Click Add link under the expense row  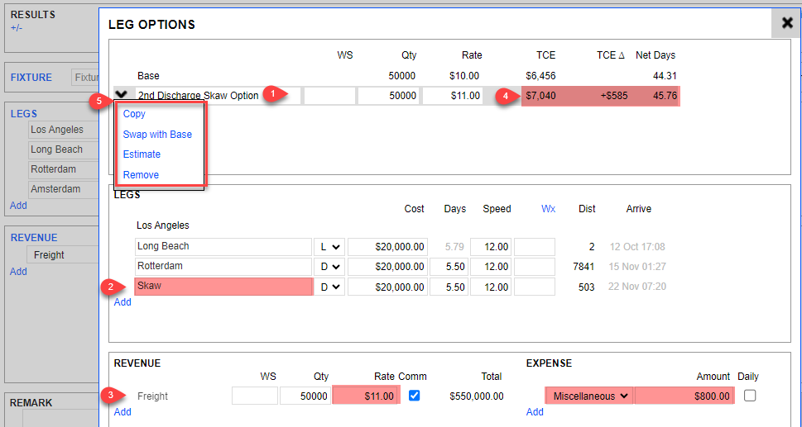tap(535, 412)
